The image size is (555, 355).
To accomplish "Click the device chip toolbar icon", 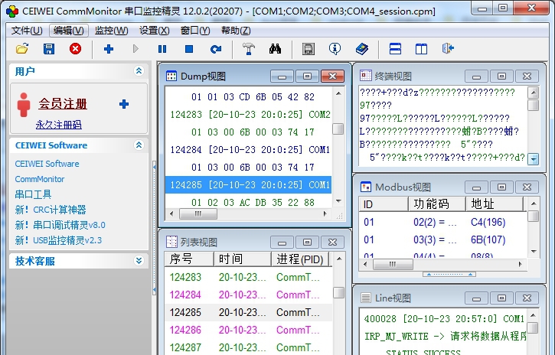I will 309,49.
